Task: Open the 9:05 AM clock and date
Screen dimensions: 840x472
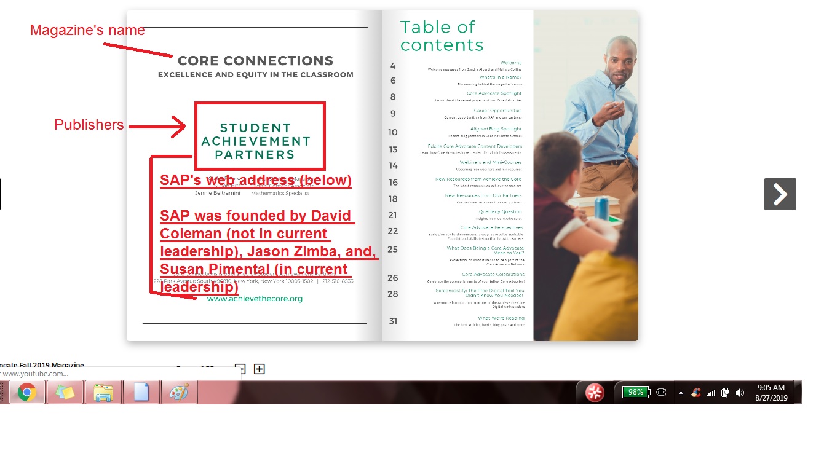Action: (772, 393)
